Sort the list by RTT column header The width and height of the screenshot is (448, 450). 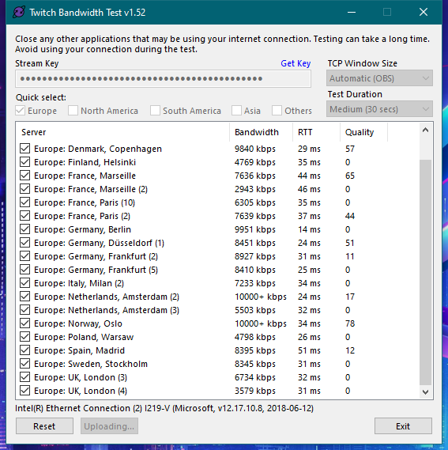point(316,132)
